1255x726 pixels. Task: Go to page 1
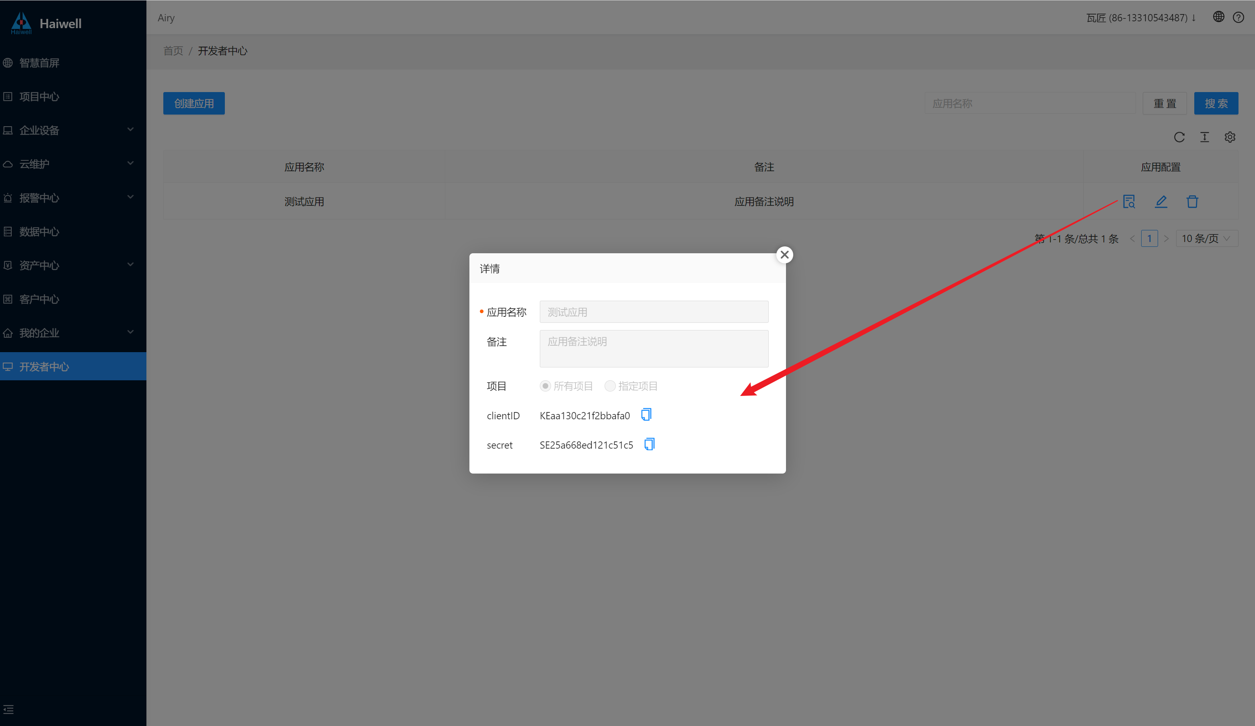click(x=1149, y=238)
